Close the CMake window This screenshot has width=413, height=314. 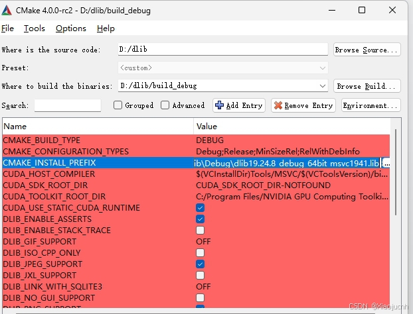coord(392,10)
